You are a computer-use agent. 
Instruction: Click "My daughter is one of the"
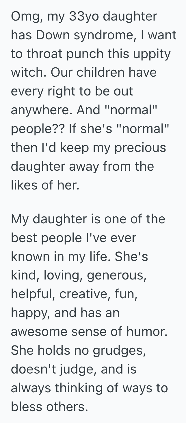point(88,219)
